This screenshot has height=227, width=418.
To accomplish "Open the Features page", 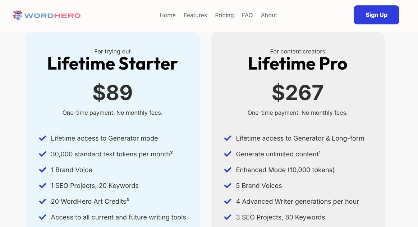I will 195,15.
